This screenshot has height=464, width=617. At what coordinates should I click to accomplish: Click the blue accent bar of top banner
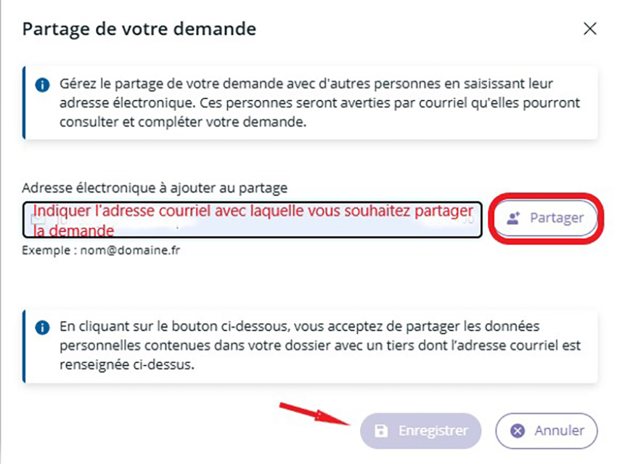tap(24, 103)
